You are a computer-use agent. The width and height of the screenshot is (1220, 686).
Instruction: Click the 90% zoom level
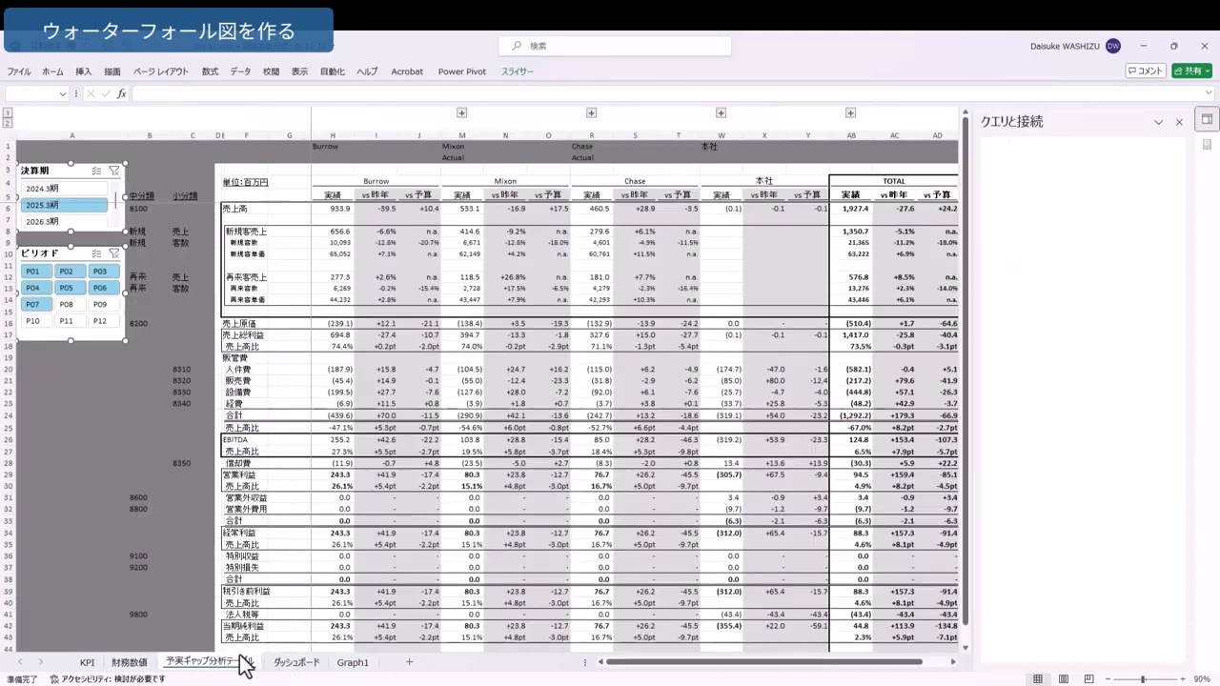(x=1202, y=679)
